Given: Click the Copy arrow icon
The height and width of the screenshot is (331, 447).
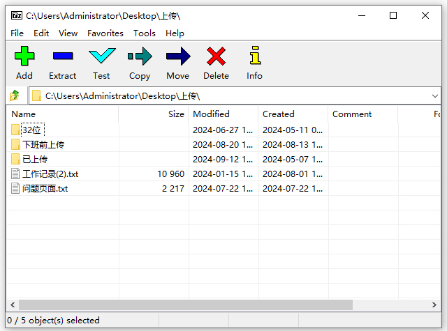Looking at the screenshot, I should click(x=140, y=56).
